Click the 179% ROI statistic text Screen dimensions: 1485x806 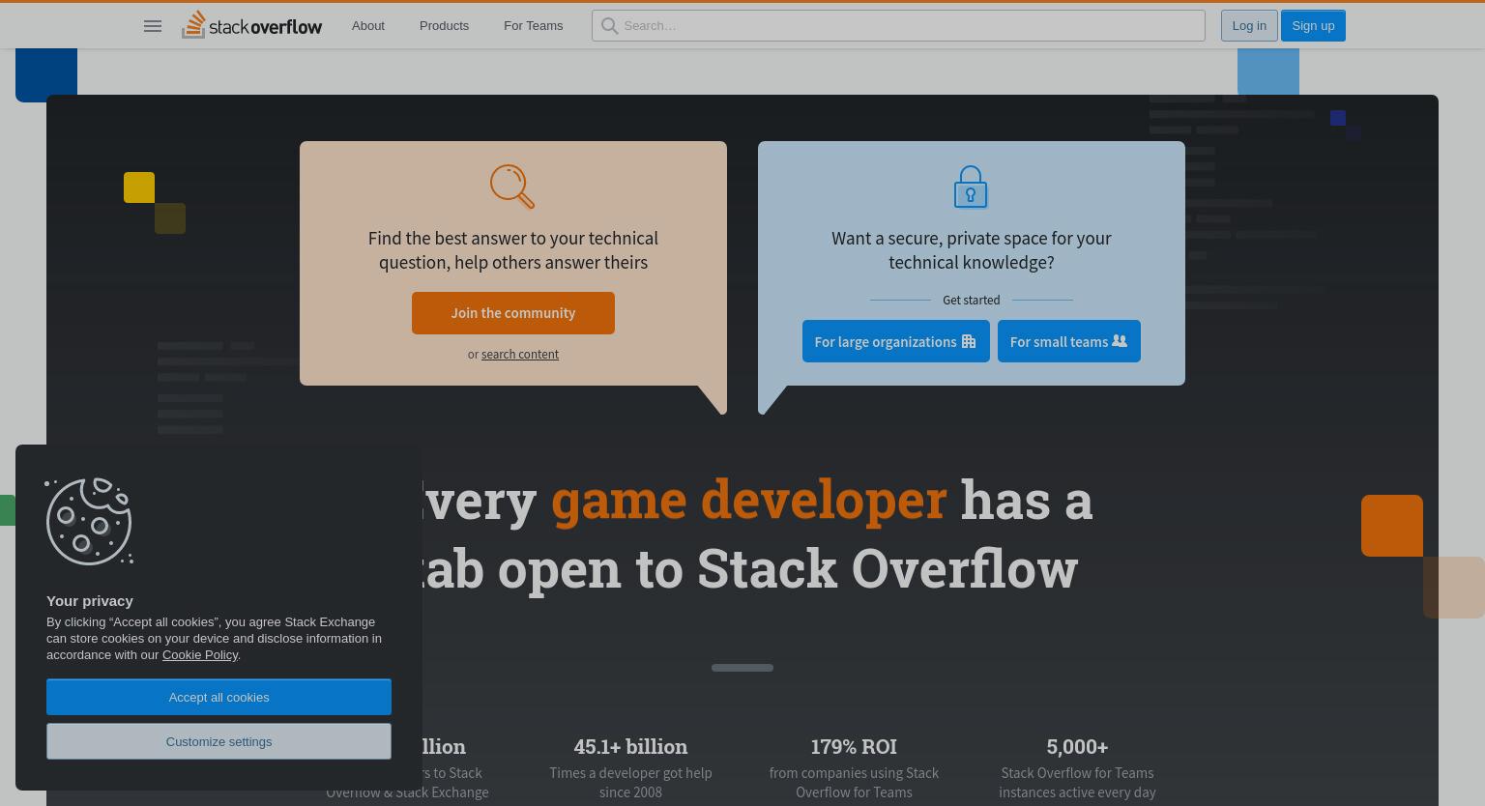coord(854,746)
